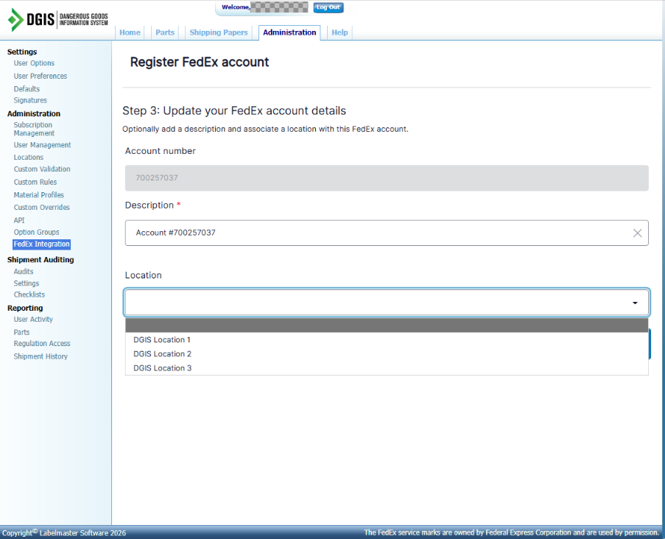Select the blank Location option
This screenshot has height=539, width=665.
[386, 325]
